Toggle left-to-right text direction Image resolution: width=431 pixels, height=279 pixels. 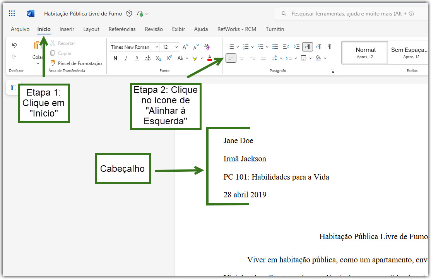coord(308,47)
